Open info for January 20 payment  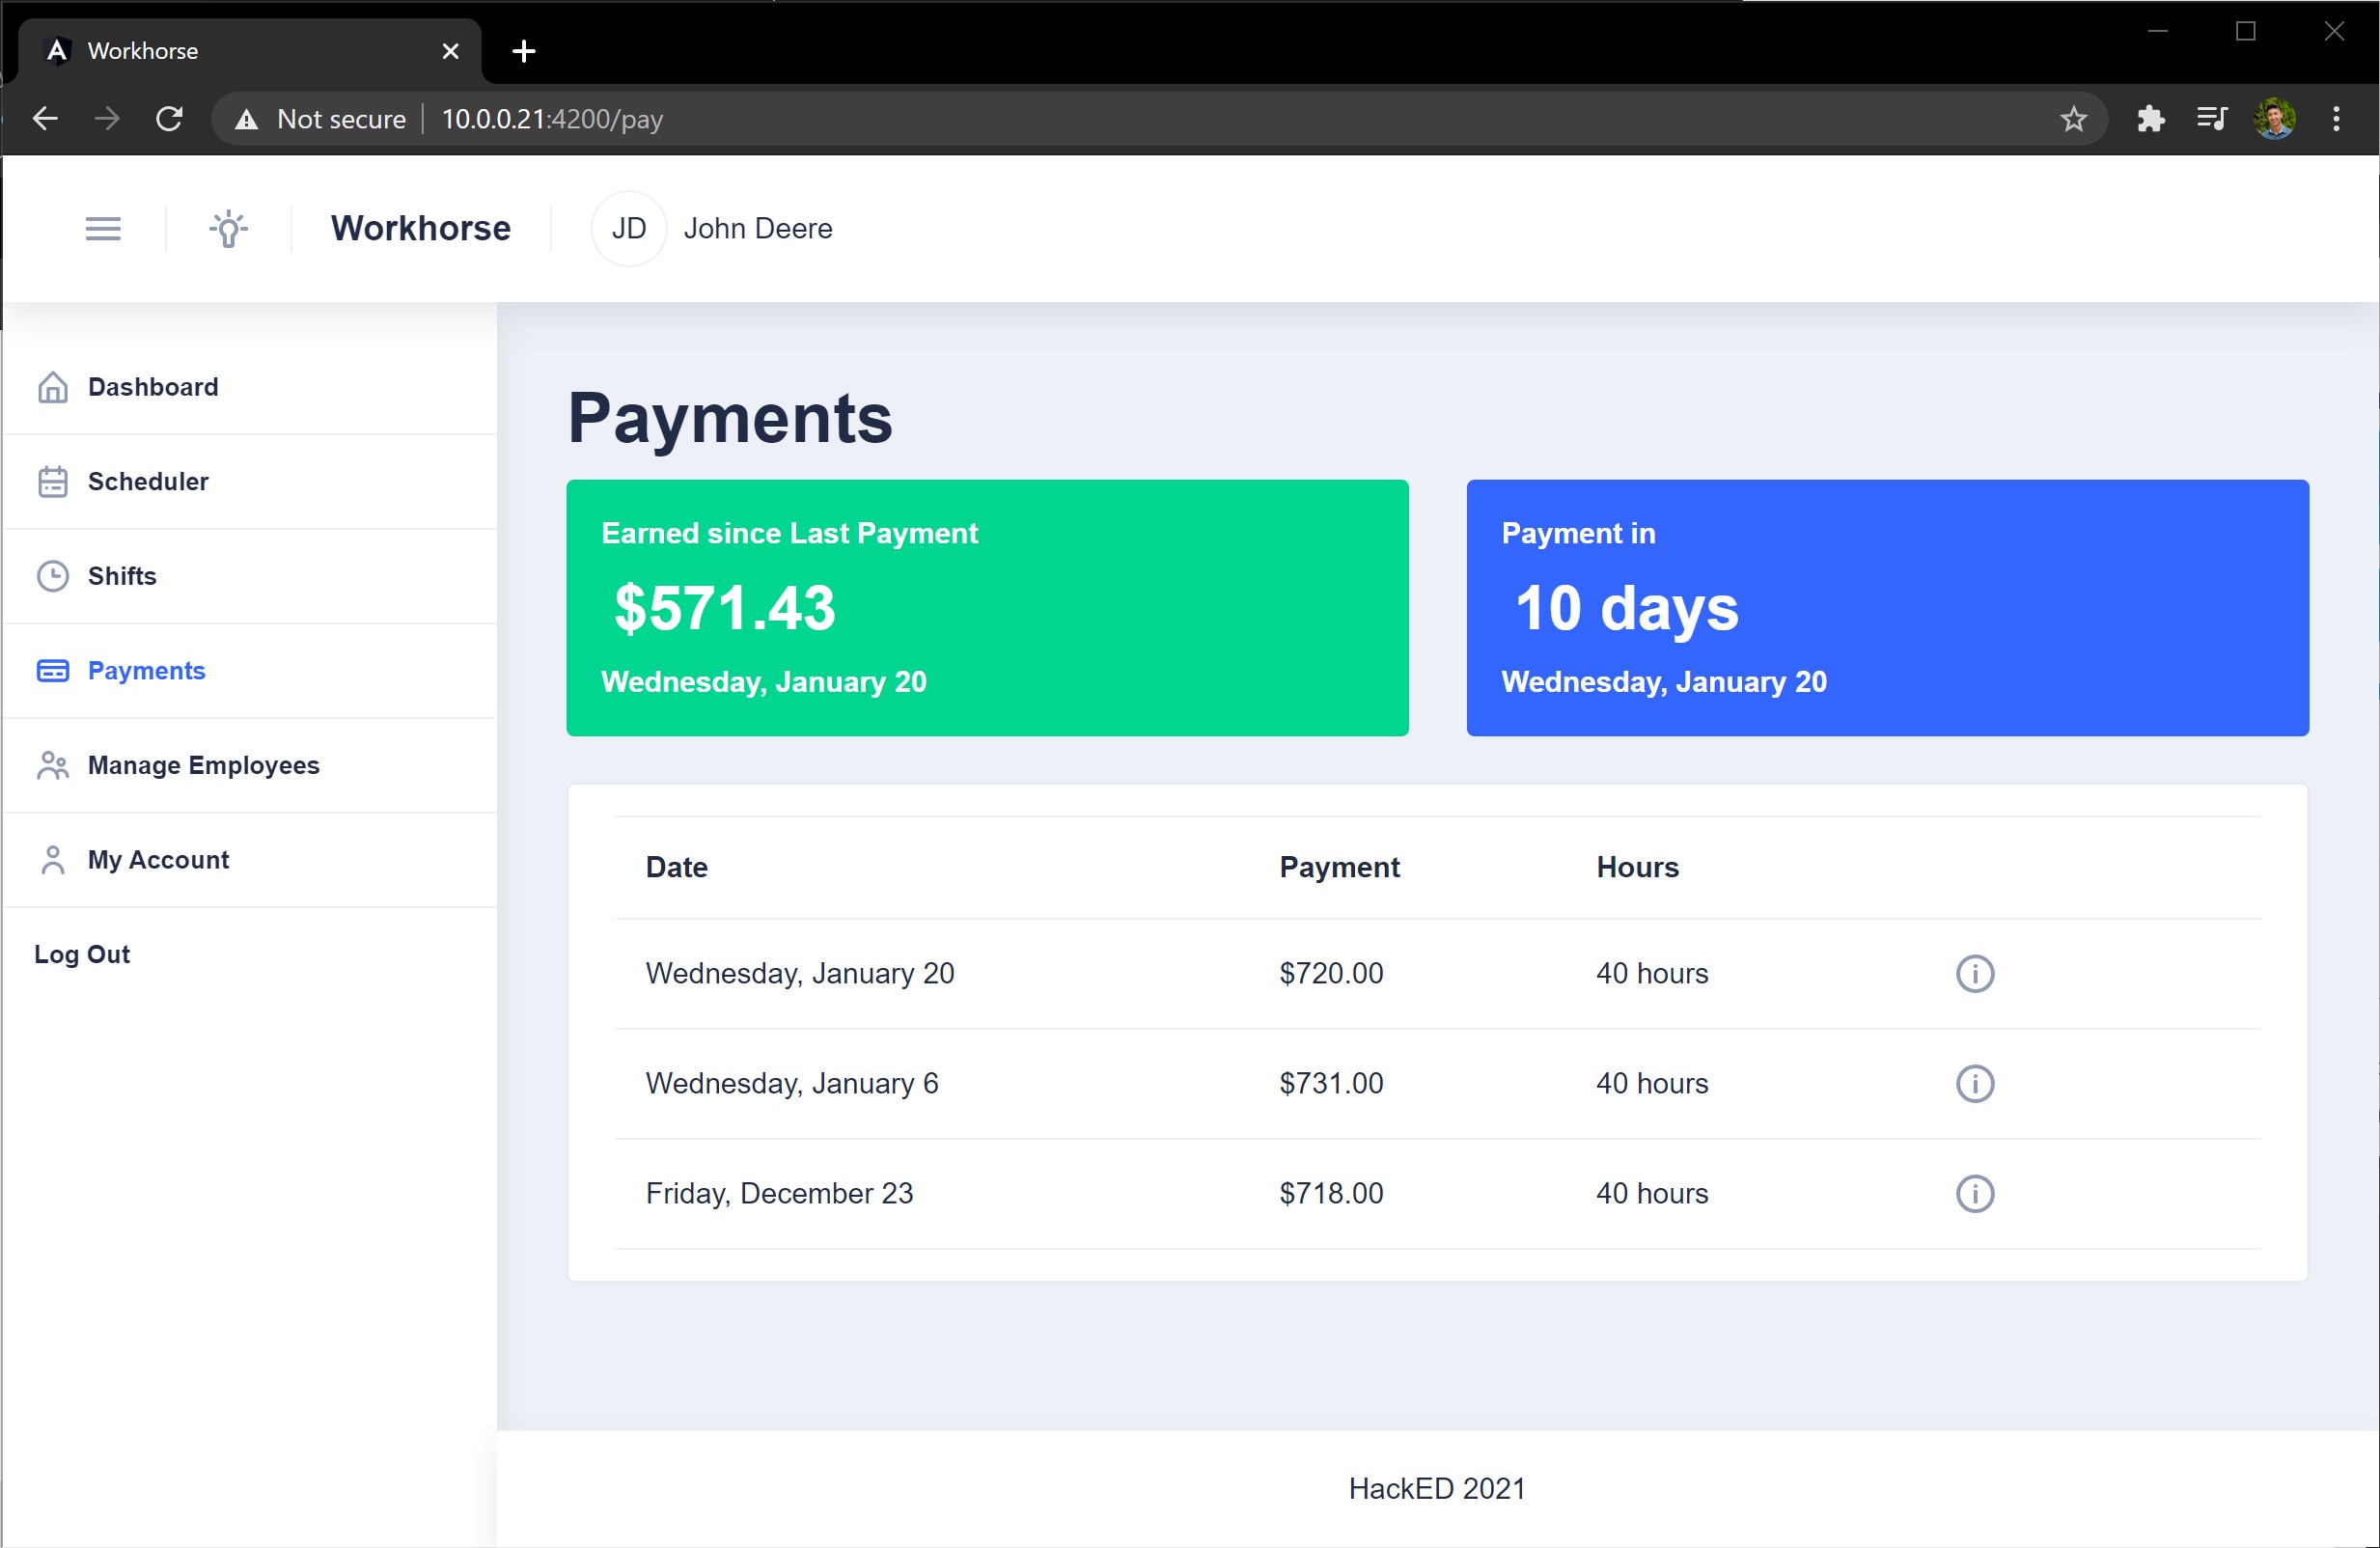(x=1974, y=973)
